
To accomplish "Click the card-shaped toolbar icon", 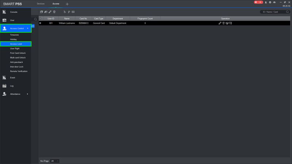I will (x=73, y=12).
